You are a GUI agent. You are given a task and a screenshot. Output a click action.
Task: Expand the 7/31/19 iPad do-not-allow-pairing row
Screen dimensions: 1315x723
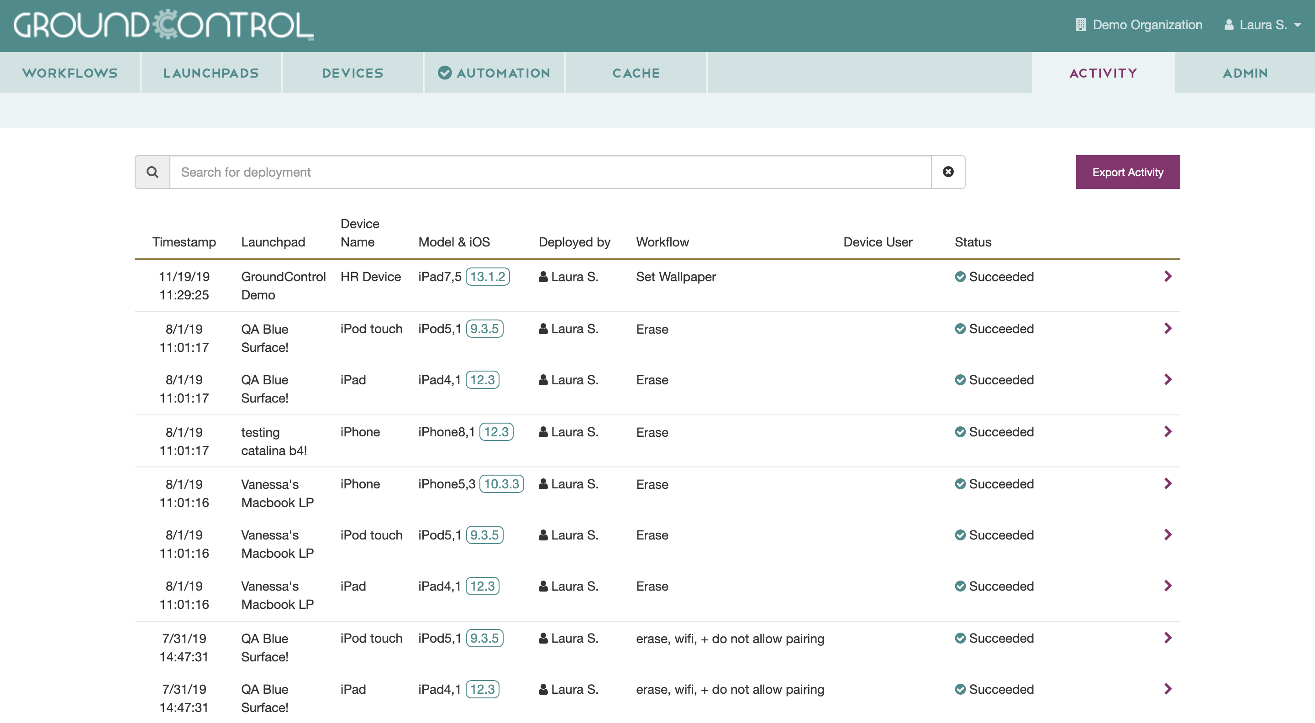tap(1168, 688)
